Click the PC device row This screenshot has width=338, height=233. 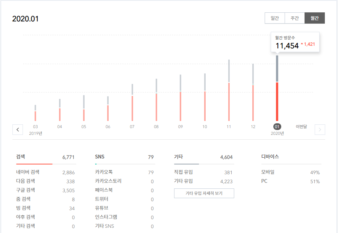291,181
